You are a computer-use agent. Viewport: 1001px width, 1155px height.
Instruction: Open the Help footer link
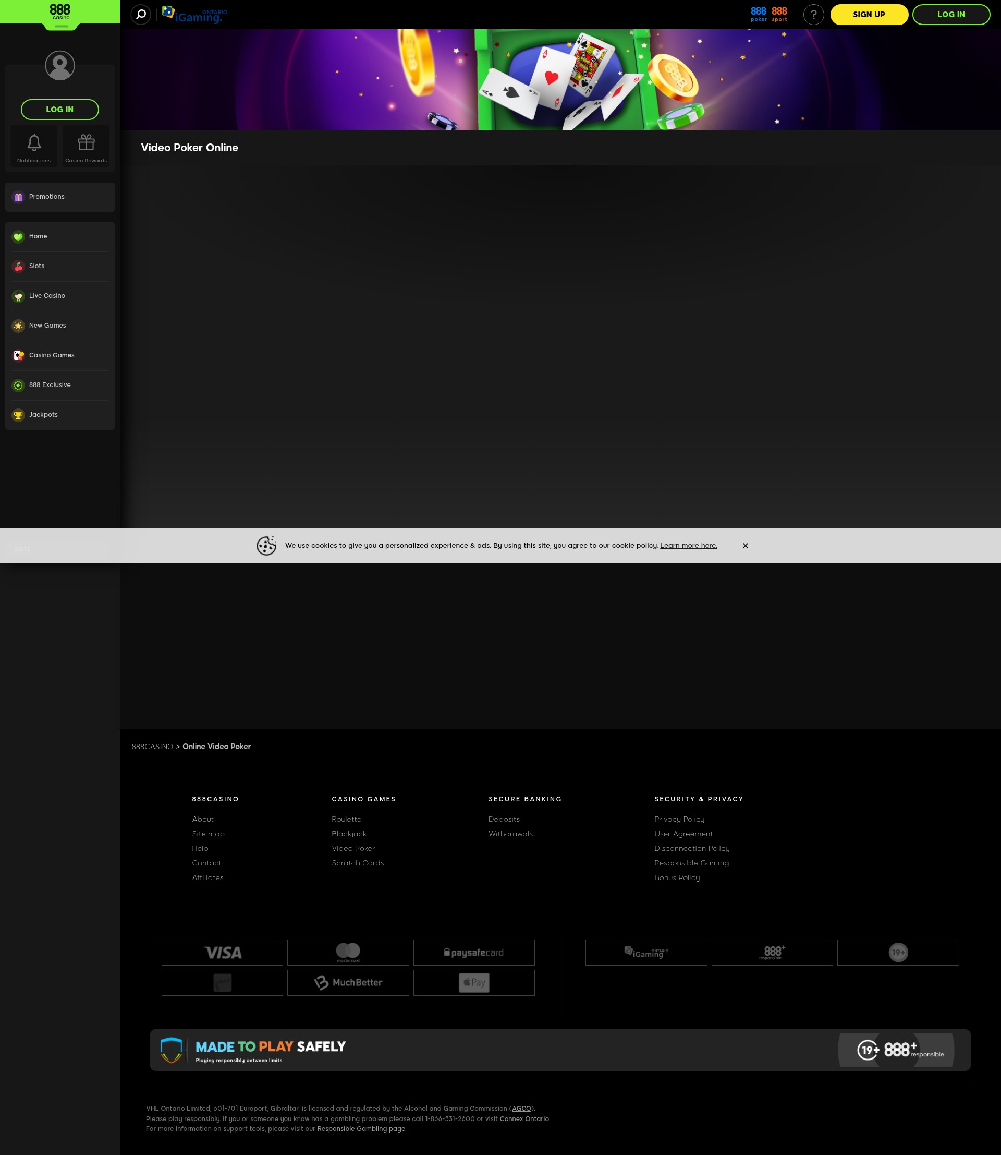[x=200, y=848]
